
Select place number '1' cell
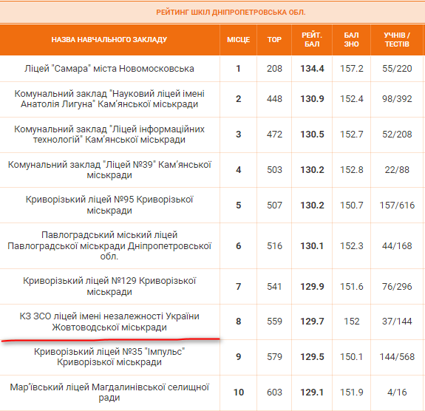tap(239, 69)
